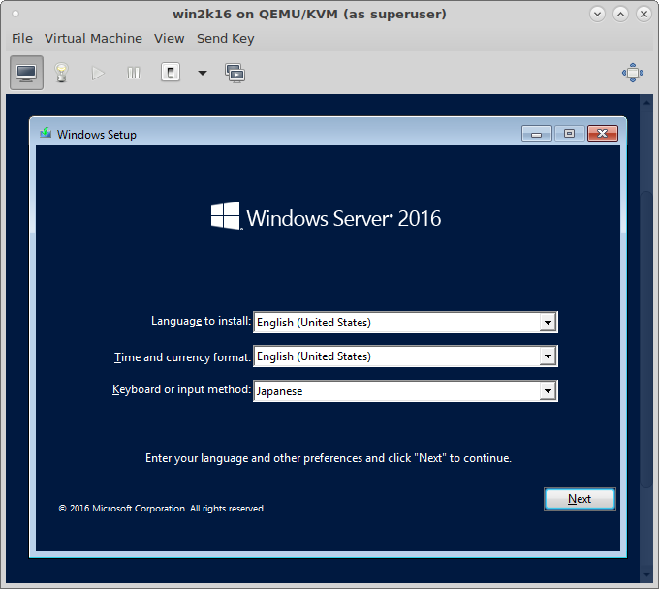Open the Send Key menu
Image resolution: width=659 pixels, height=589 pixels.
[225, 38]
